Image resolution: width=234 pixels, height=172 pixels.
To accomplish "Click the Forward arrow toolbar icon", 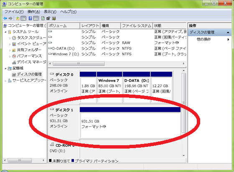I will [10, 18].
